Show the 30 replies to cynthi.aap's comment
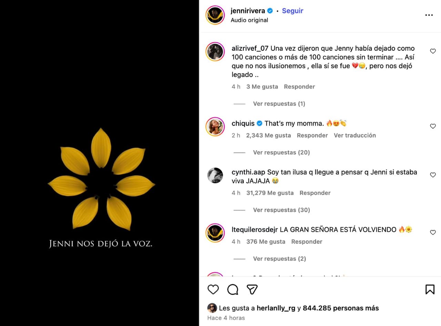The image size is (441, 326). [281, 210]
